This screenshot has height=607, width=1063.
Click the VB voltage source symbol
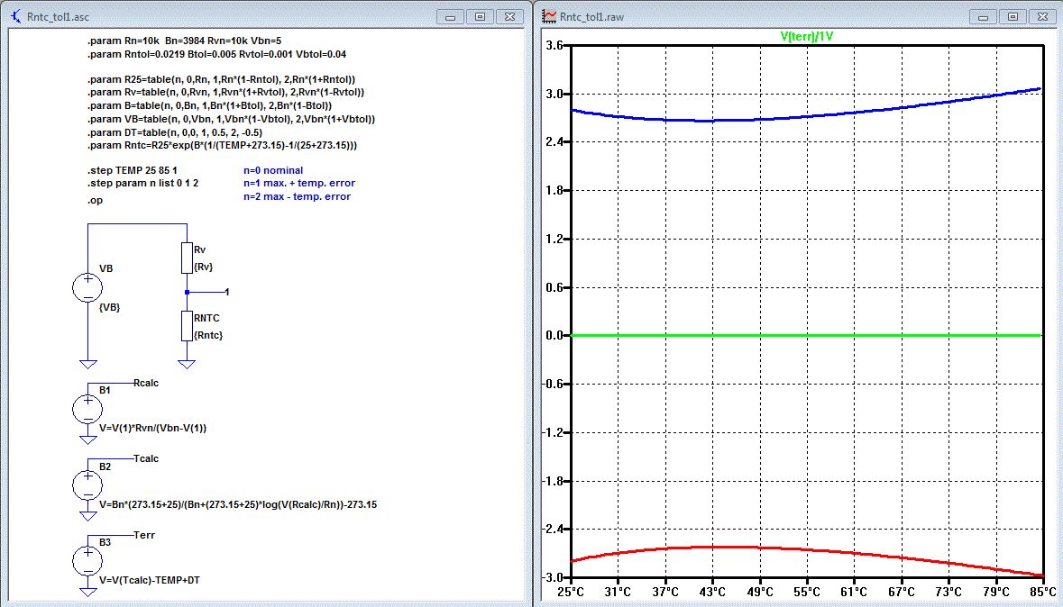click(x=87, y=288)
